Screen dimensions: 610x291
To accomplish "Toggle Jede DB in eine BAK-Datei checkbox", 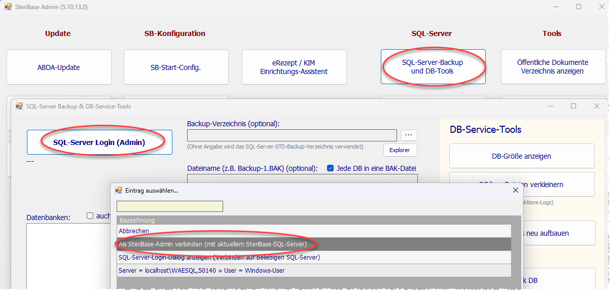I will [x=331, y=168].
